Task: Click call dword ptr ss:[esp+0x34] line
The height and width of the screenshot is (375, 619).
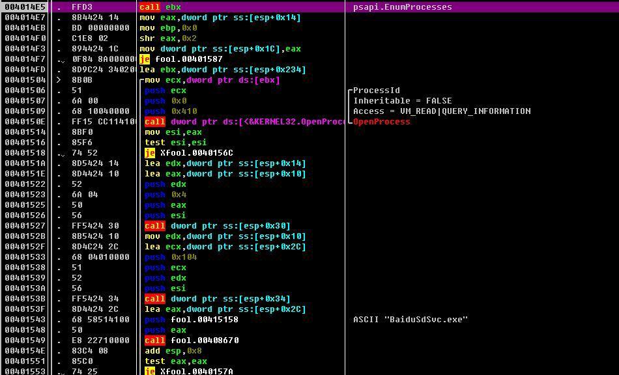Action: [x=218, y=299]
